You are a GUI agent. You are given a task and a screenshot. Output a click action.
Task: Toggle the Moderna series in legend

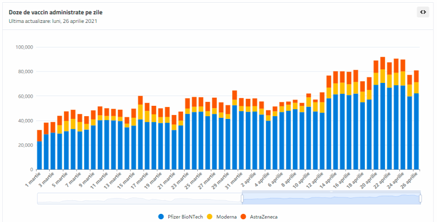click(222, 217)
